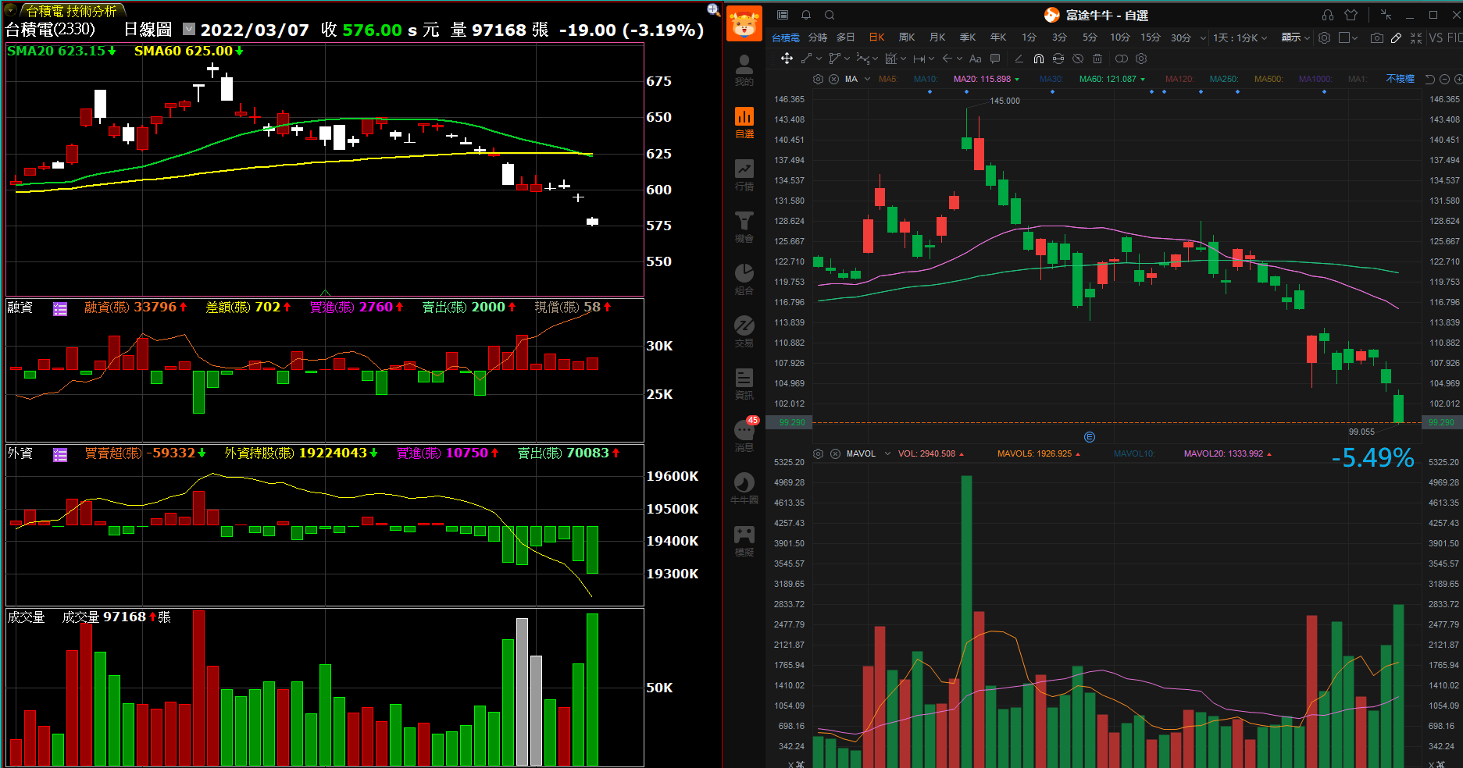Image resolution: width=1463 pixels, height=768 pixels.
Task: Open the 外資 indicator list icon
Action: 60,455
